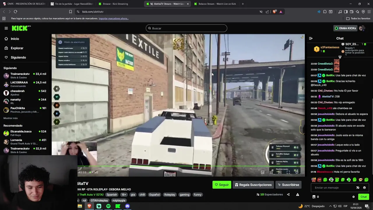373x210 pixels.
Task: Click Regala Suscripciones button
Action: tap(253, 185)
